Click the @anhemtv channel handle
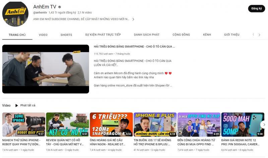The width and height of the screenshot is (268, 158). 40,12
